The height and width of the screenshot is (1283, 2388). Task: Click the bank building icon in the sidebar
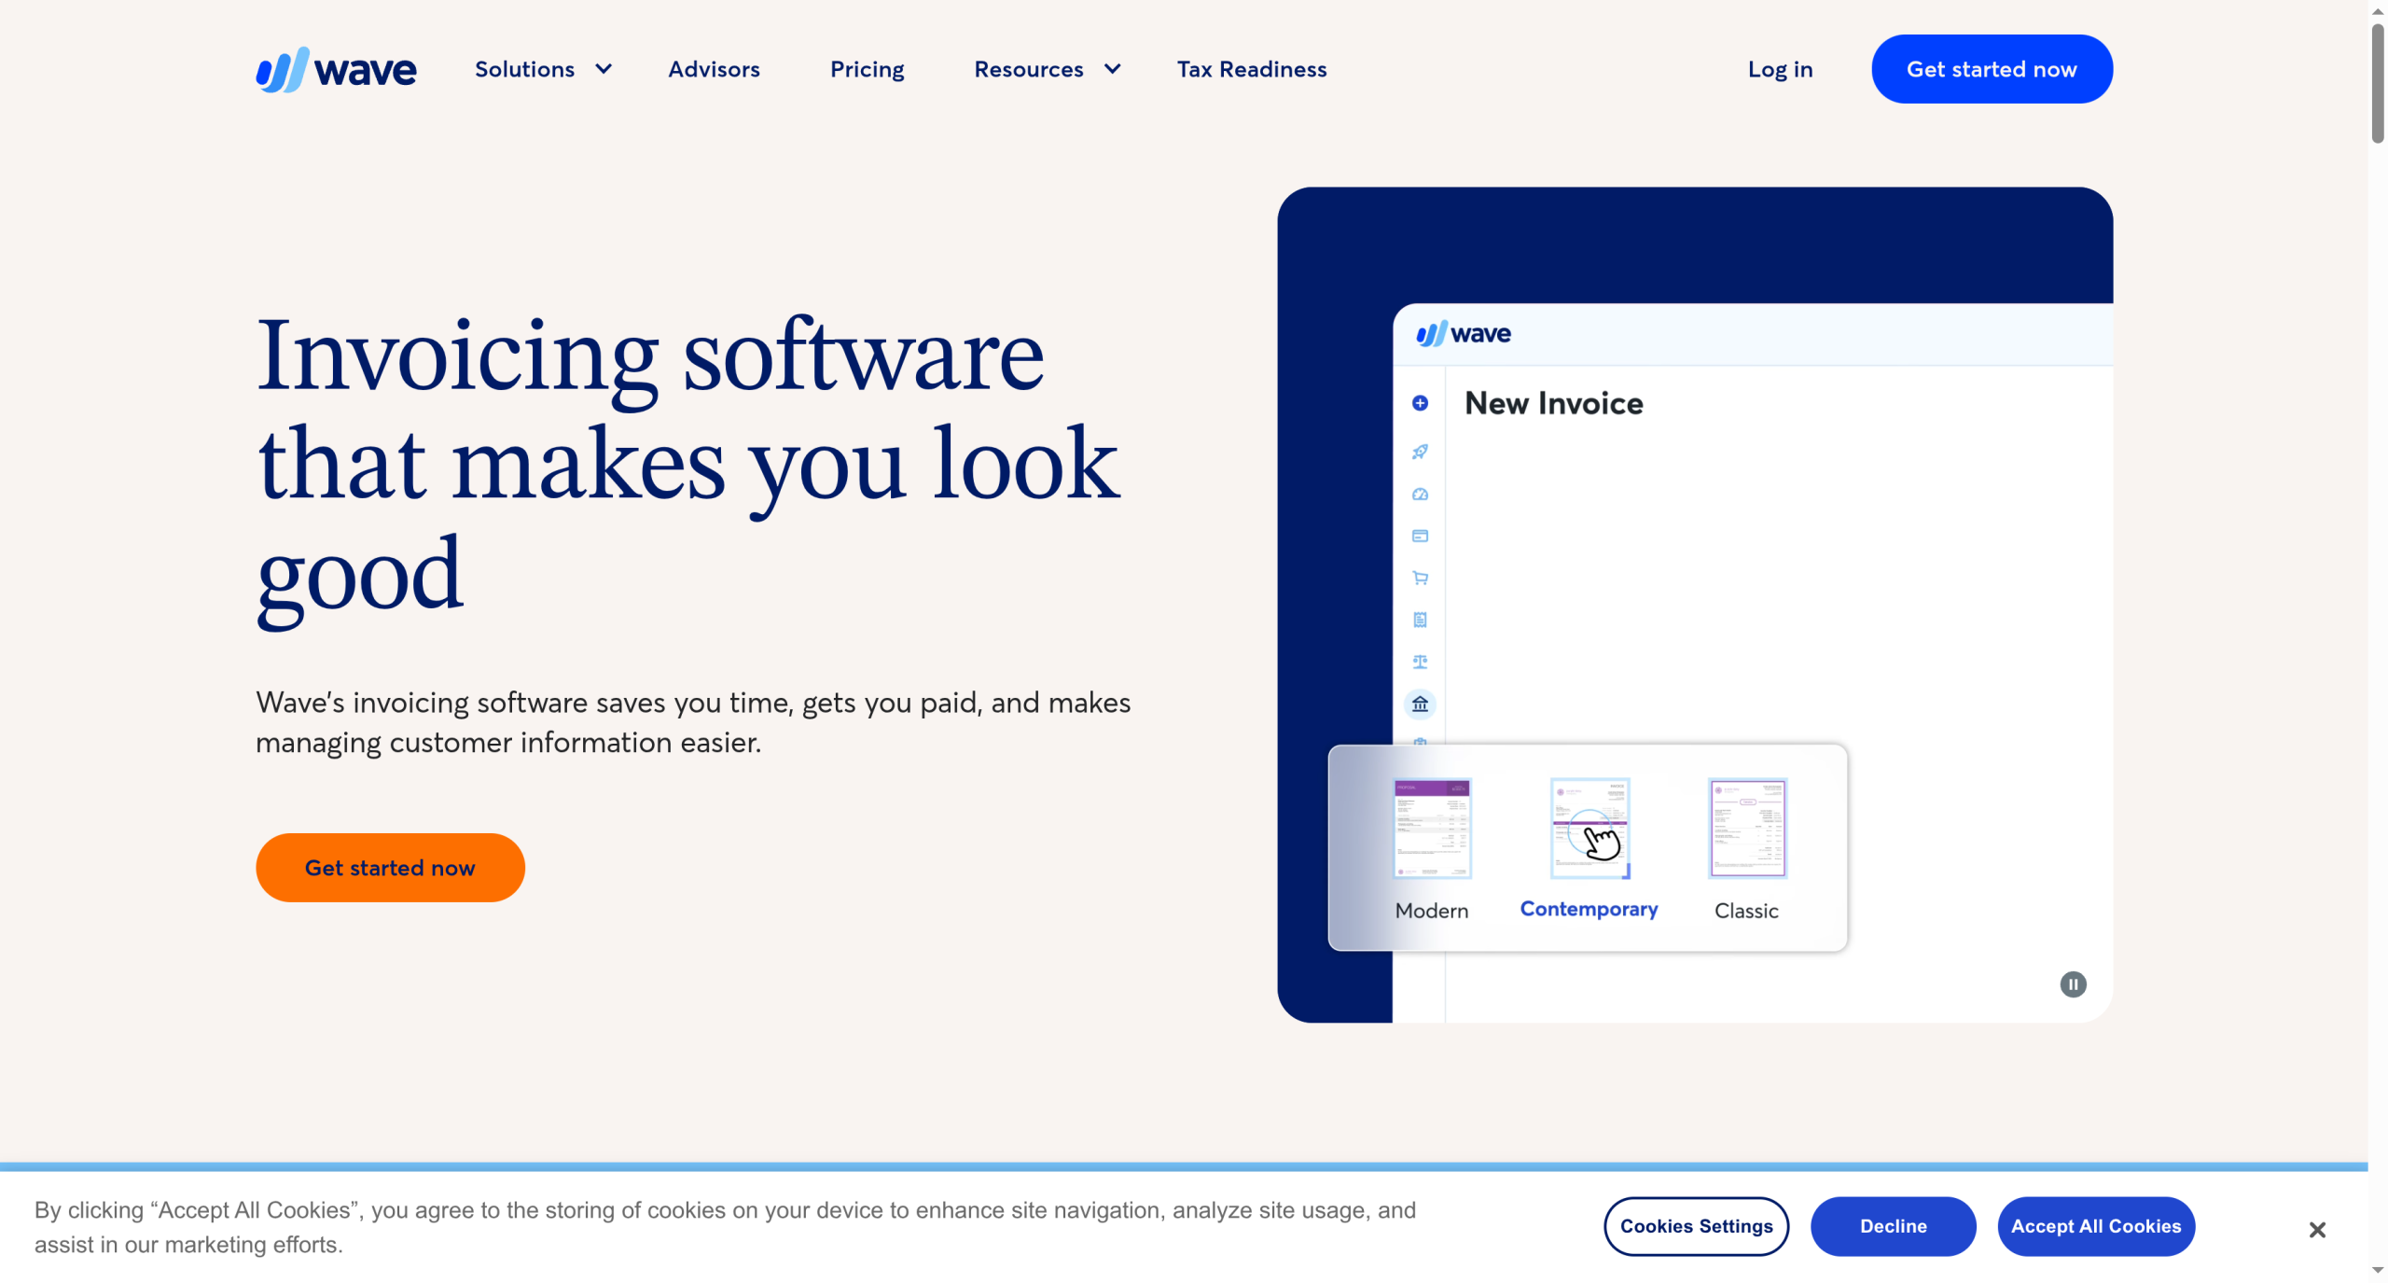(1420, 704)
